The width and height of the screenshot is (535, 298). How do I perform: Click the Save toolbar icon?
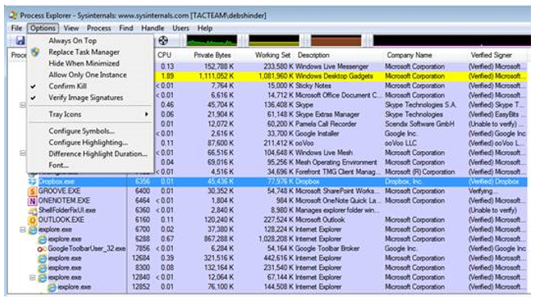[x=20, y=40]
